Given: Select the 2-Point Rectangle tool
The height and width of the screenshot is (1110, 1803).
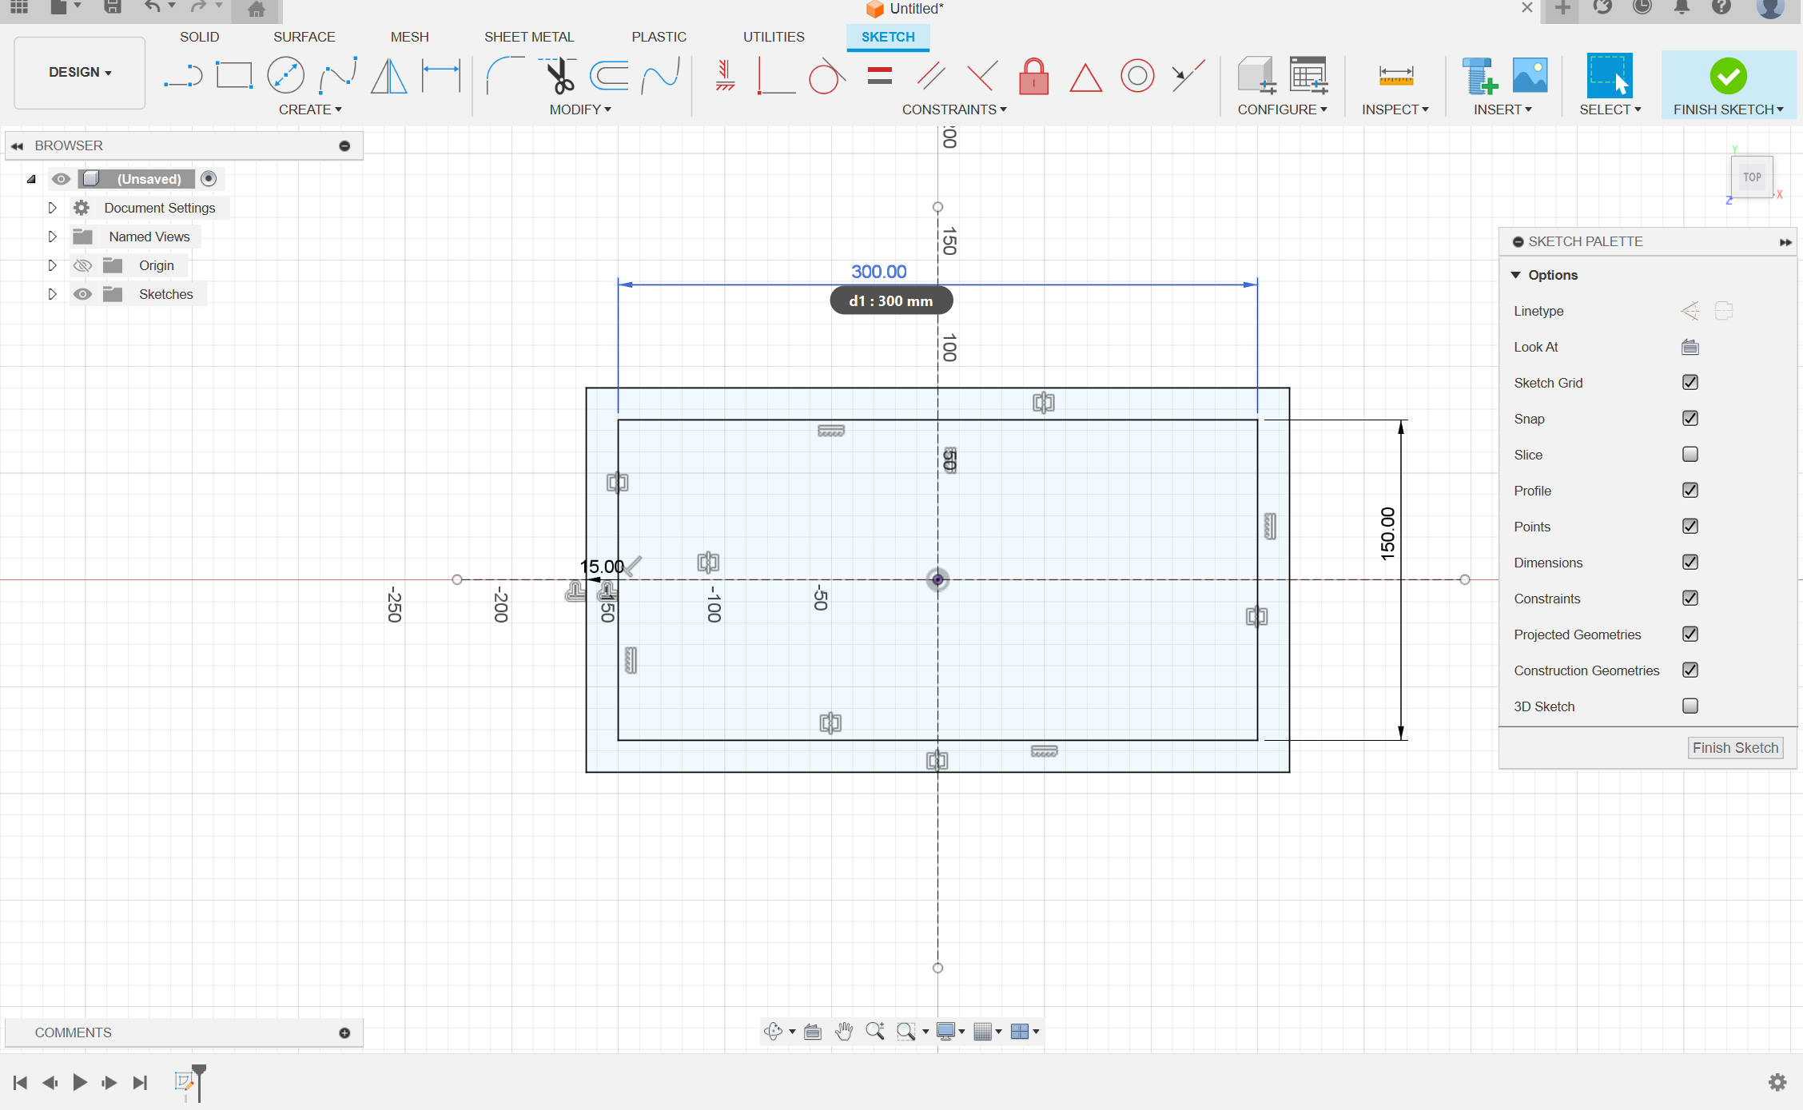Looking at the screenshot, I should 234,76.
